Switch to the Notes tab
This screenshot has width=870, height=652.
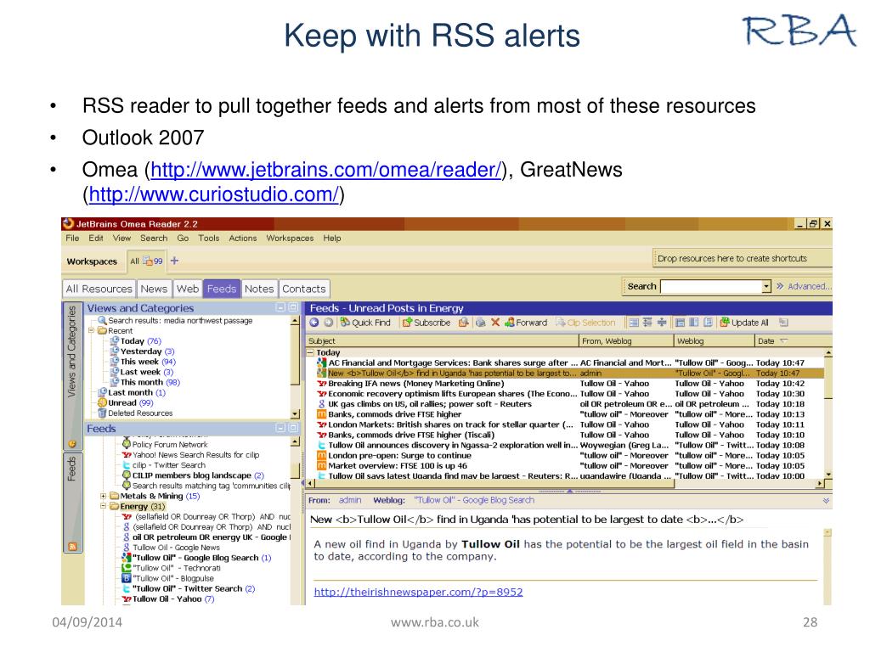point(259,289)
